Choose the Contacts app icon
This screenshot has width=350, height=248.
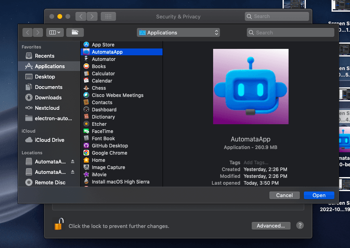pos(86,102)
